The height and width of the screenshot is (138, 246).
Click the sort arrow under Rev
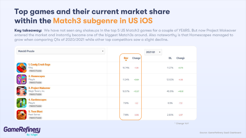(126, 60)
